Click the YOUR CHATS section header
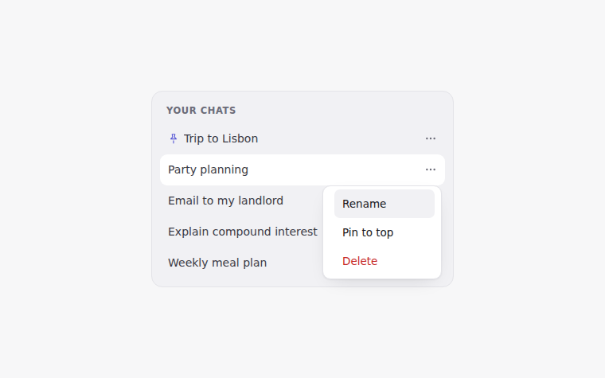 (201, 111)
